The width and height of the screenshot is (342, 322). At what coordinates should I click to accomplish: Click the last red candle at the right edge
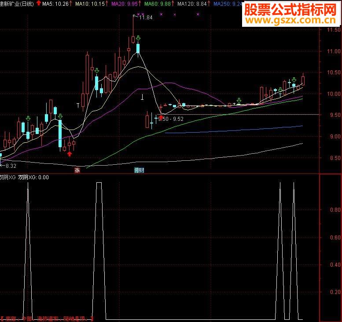303,80
